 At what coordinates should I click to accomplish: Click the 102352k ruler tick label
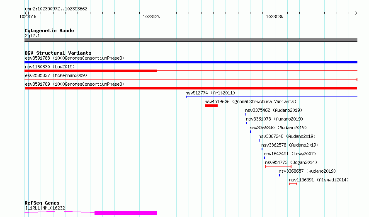[x=151, y=17]
